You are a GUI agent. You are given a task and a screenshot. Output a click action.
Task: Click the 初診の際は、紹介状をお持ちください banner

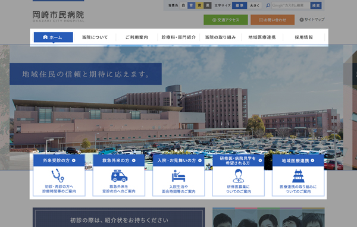pyautogui.click(x=119, y=217)
